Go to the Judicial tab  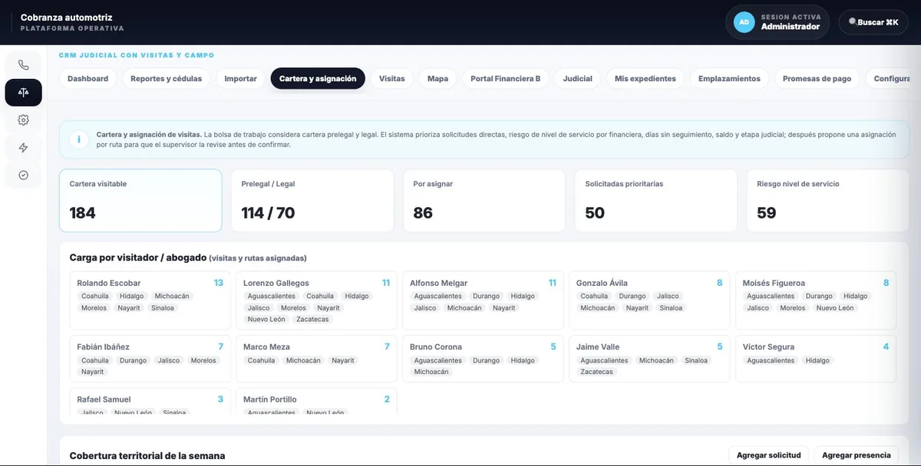pyautogui.click(x=578, y=79)
